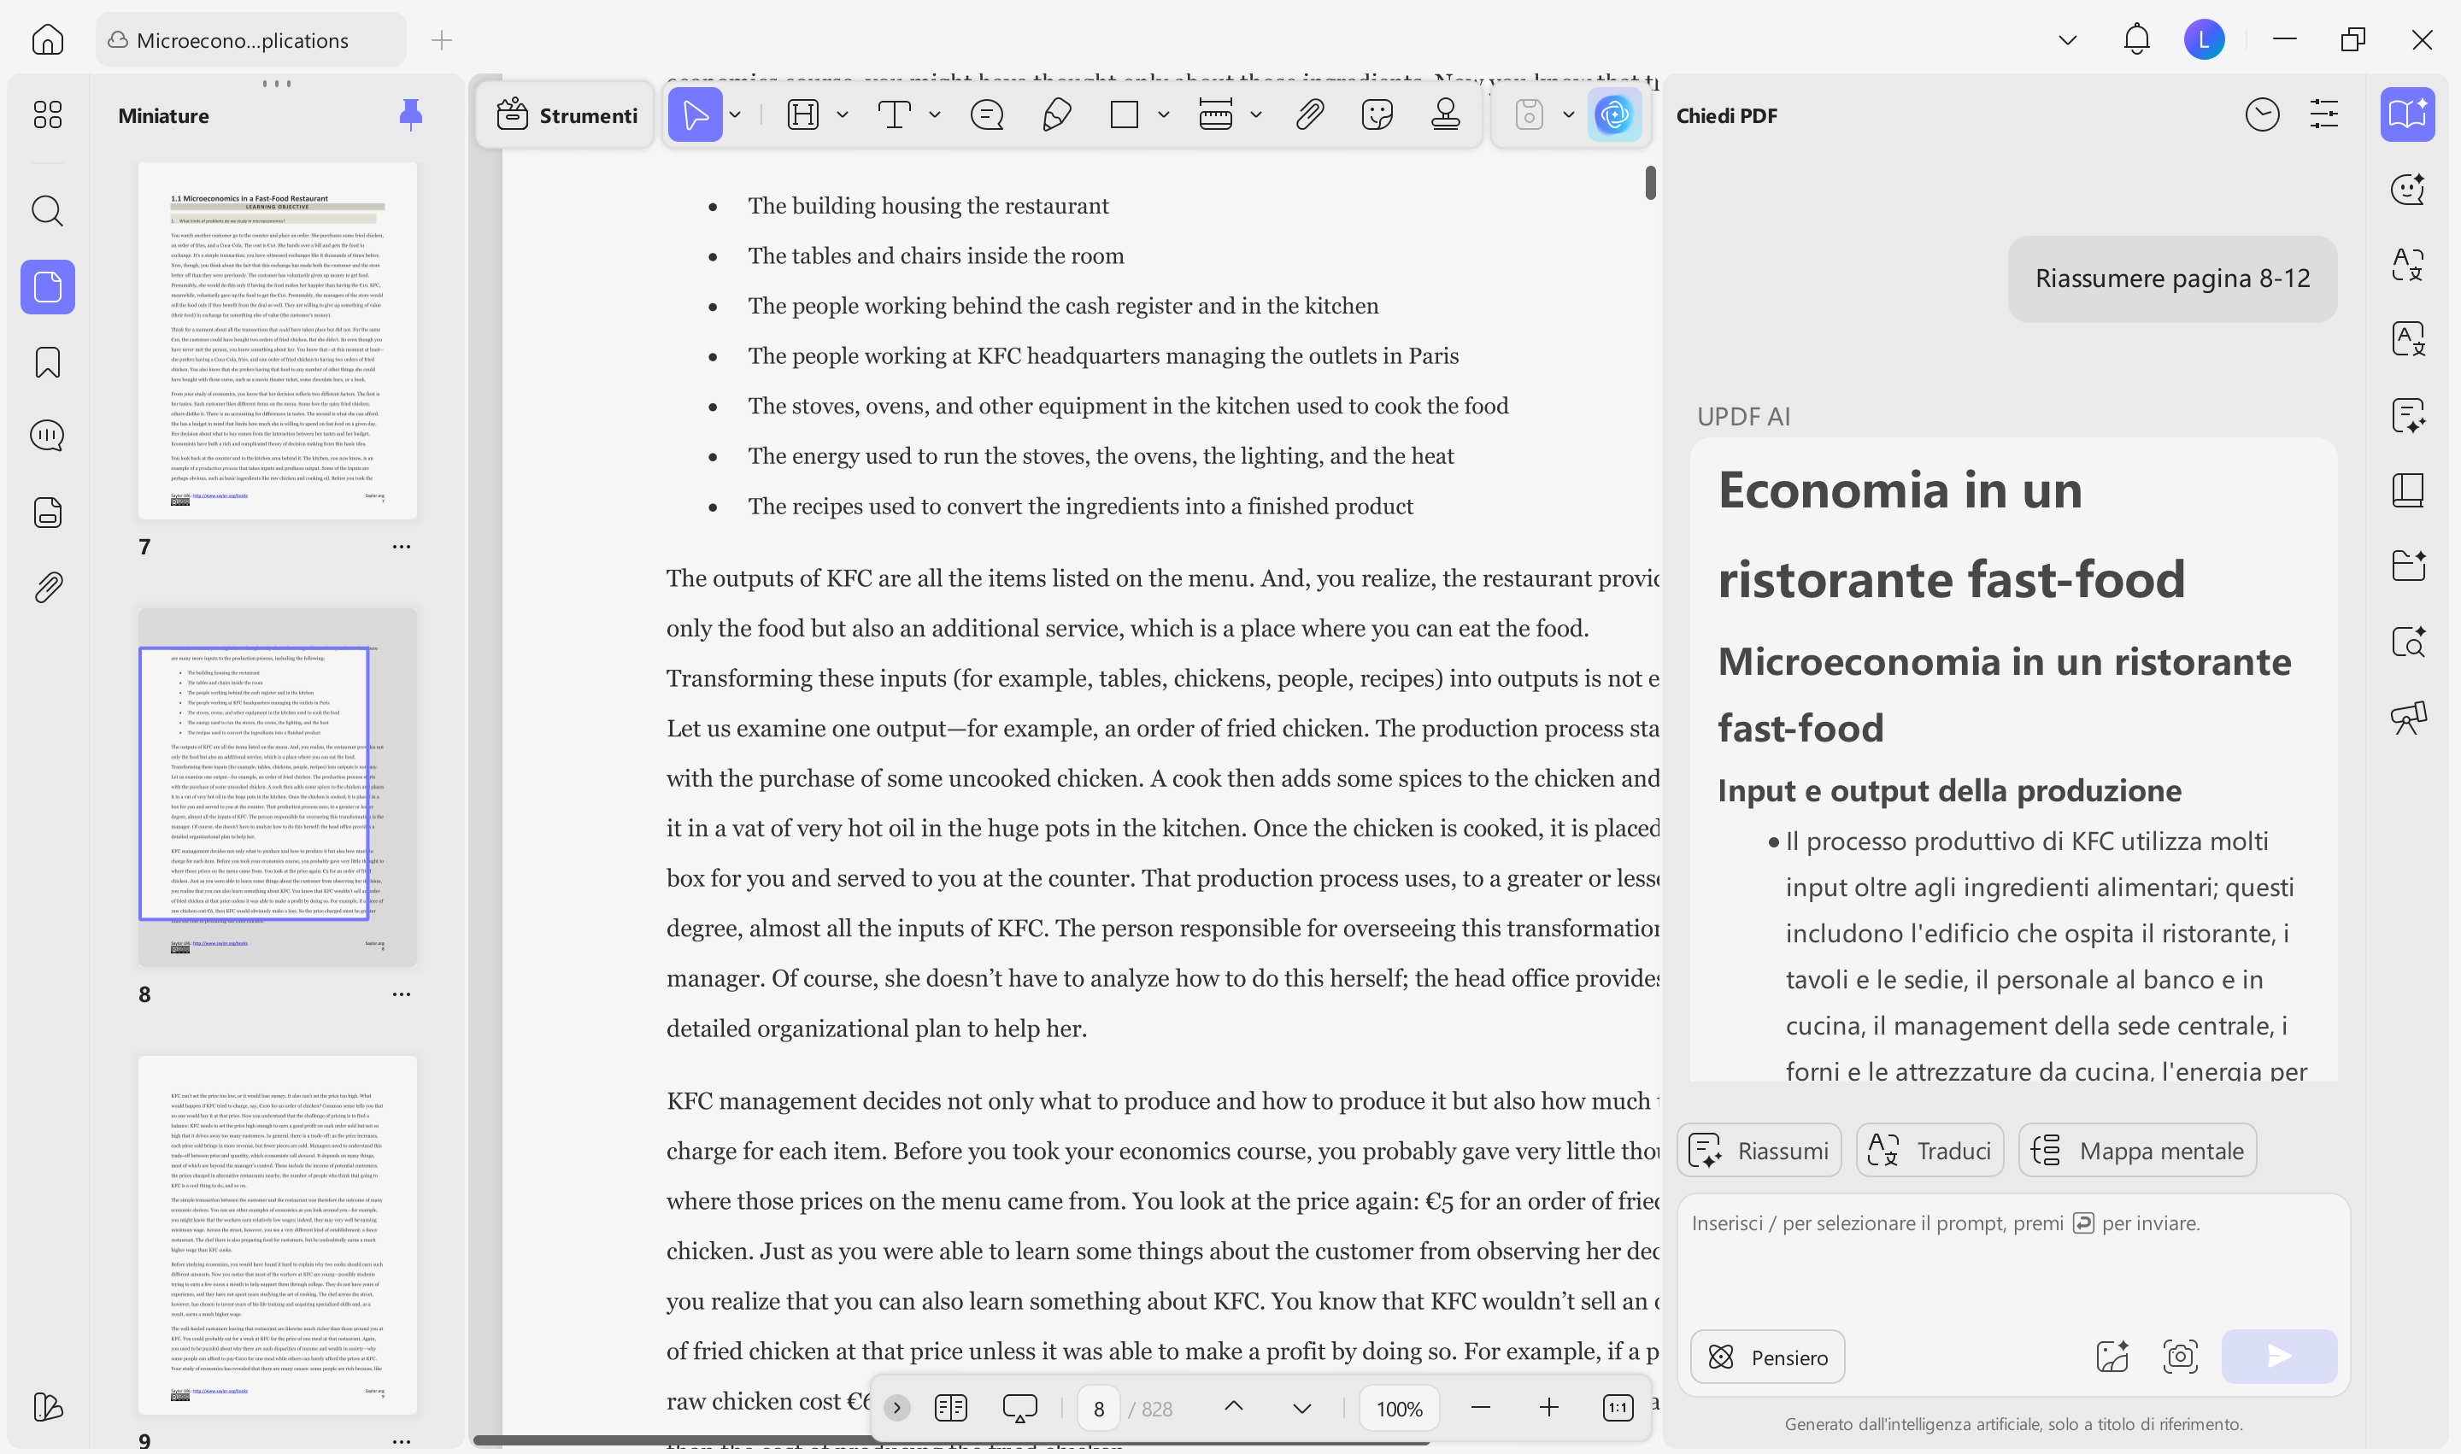Click the Riassumi quick action button
This screenshot has width=2461, height=1454.
tap(1759, 1150)
